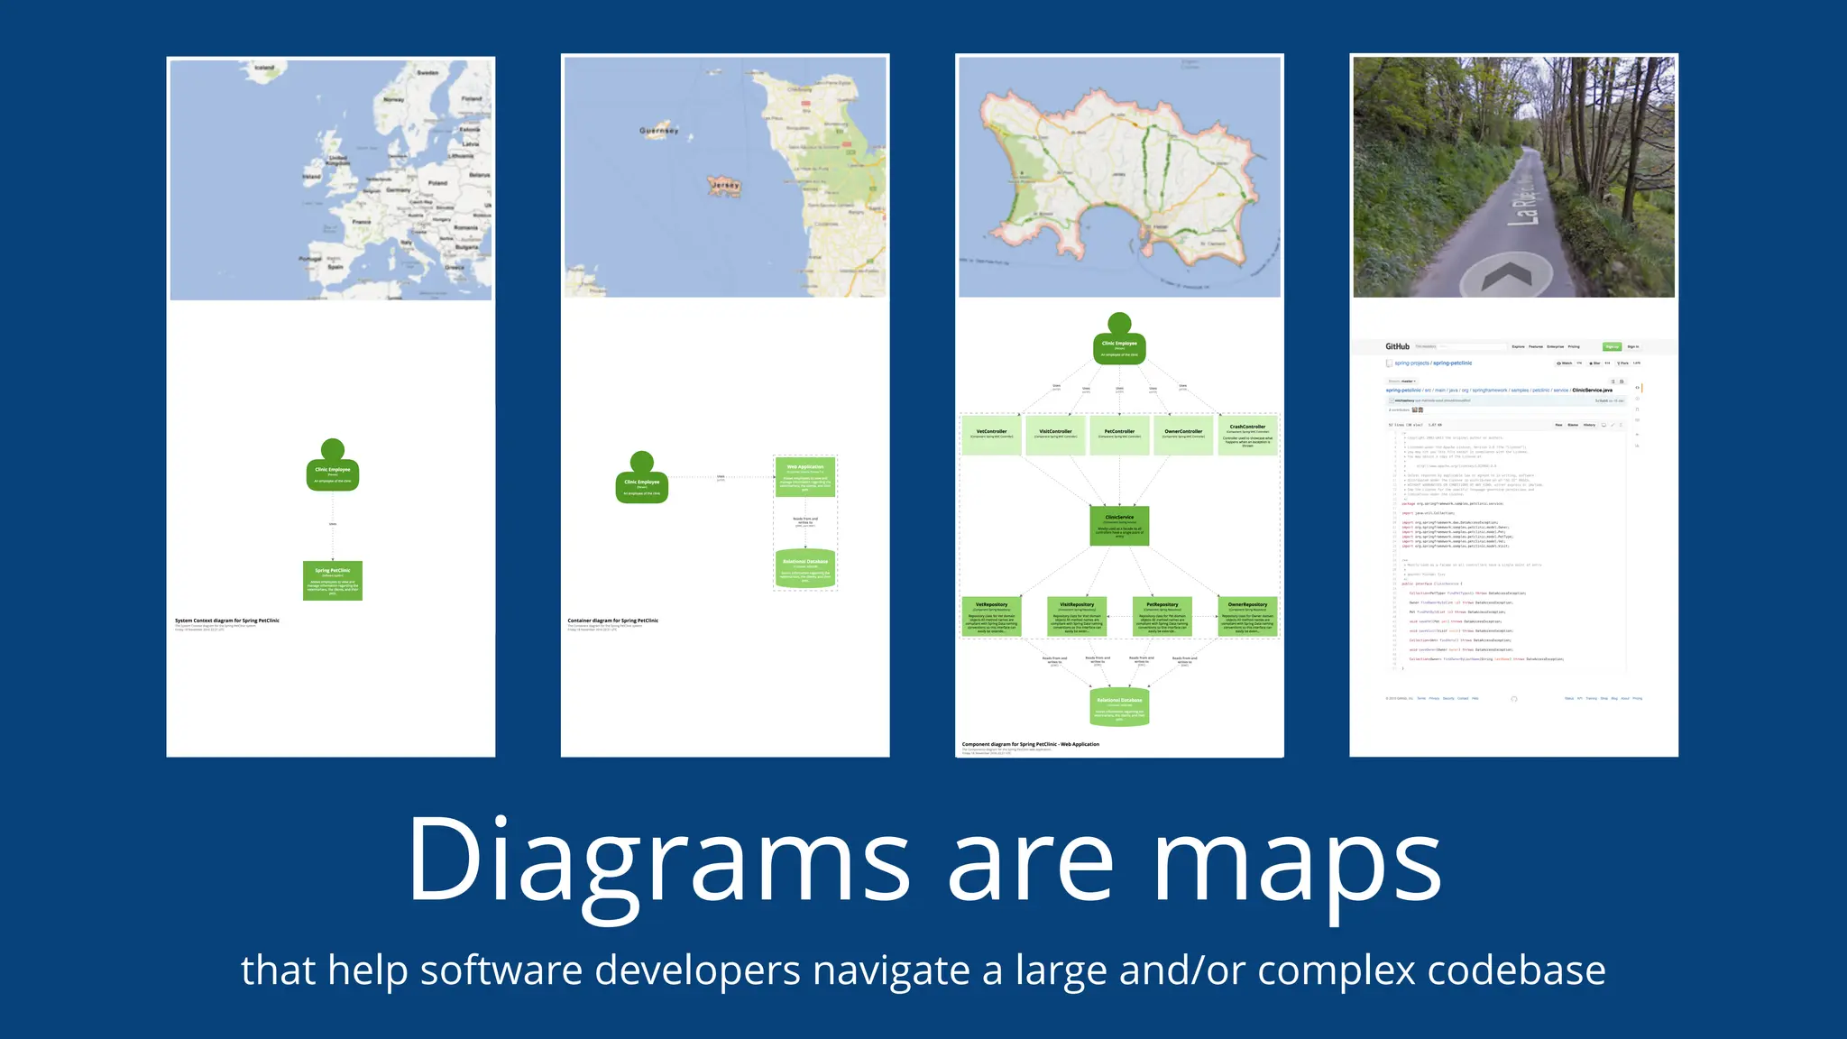Select the VetRepository component
The height and width of the screenshot is (1039, 1847).
click(991, 617)
